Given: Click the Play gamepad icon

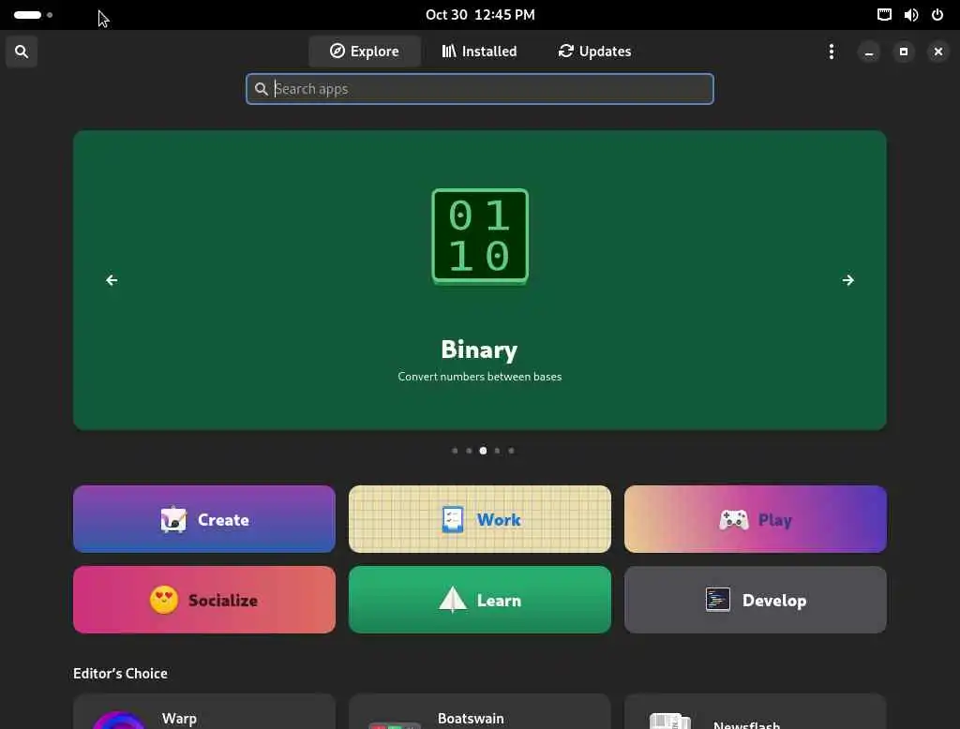Looking at the screenshot, I should [x=733, y=520].
